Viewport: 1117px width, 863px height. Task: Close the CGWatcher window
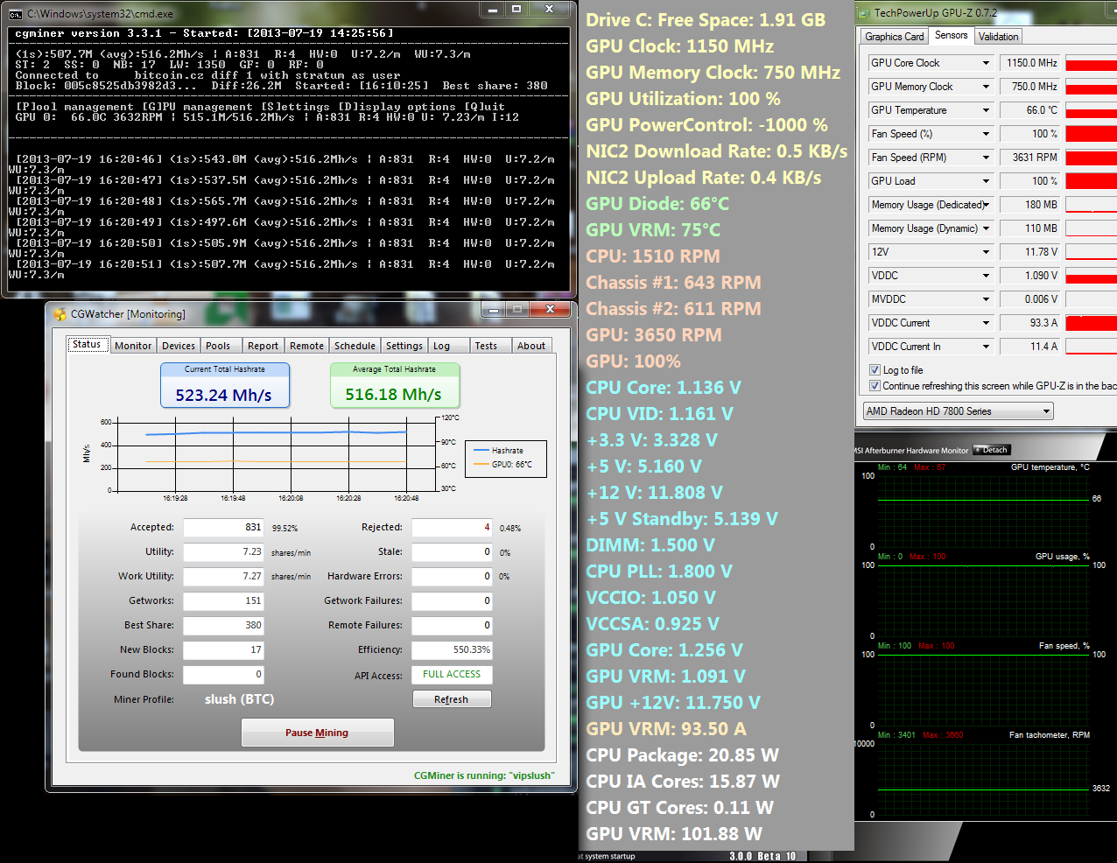coord(550,309)
